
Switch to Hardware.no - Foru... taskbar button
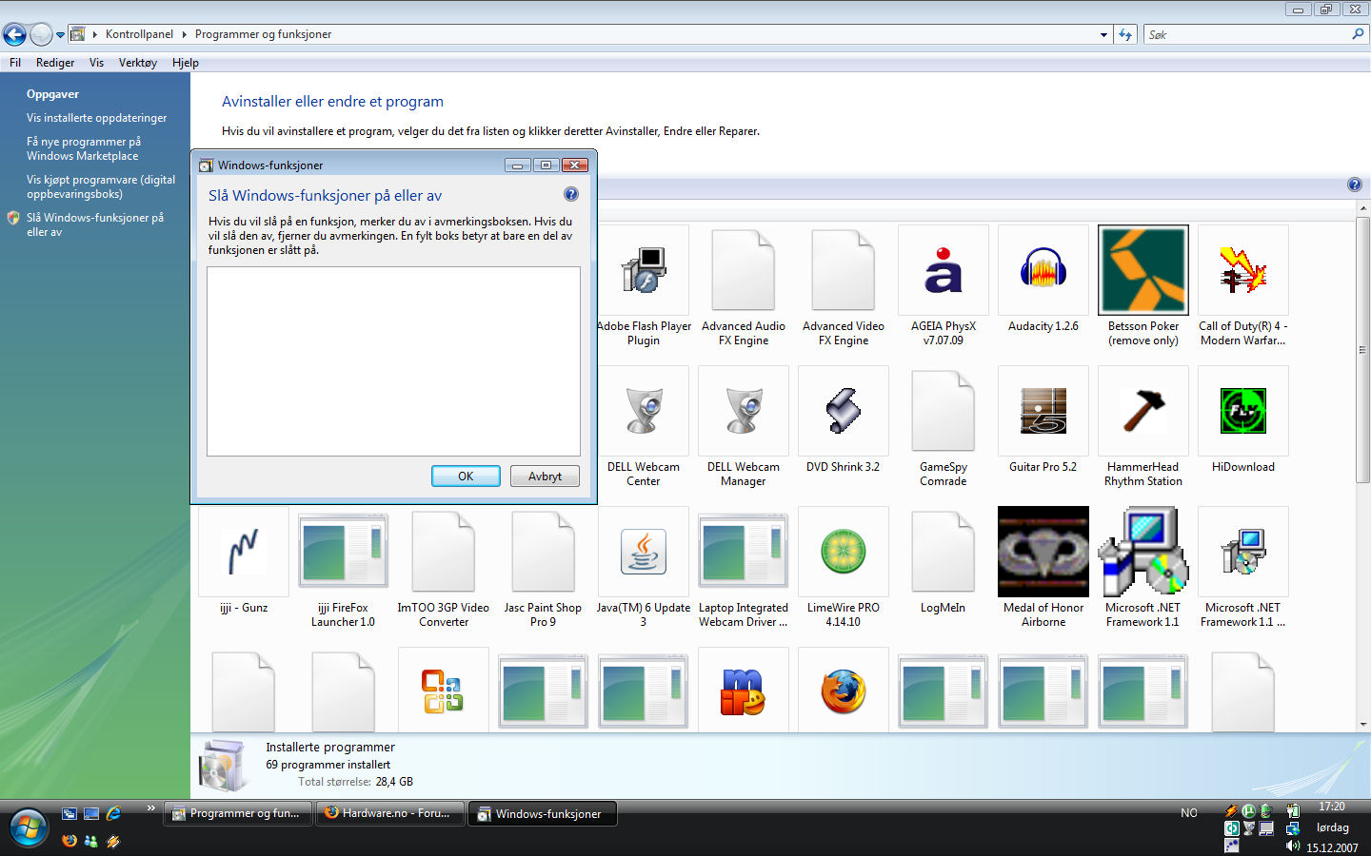coord(390,813)
